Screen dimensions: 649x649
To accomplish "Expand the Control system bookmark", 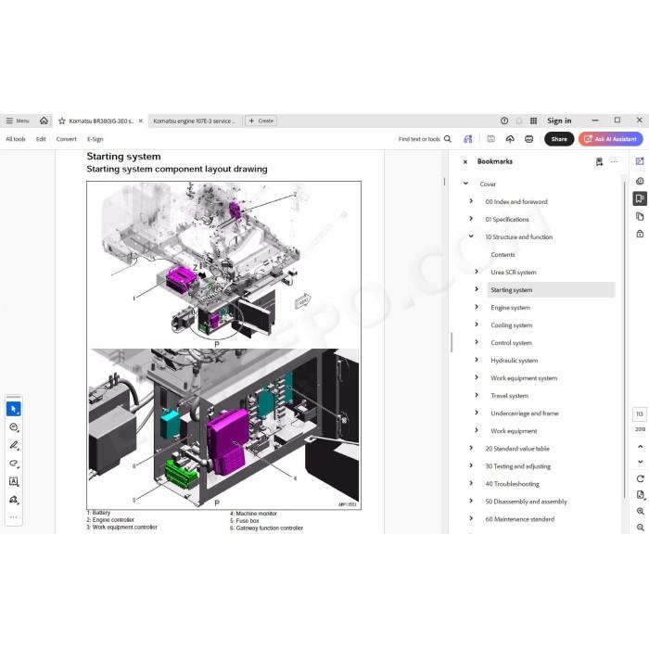I will point(477,342).
